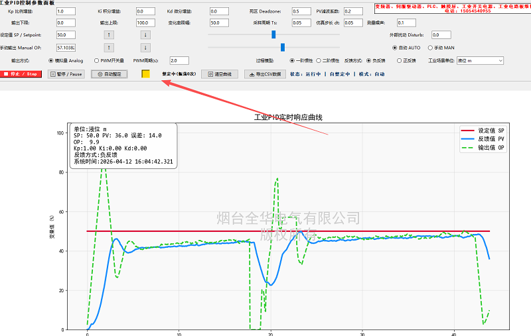
Task: Click the red Stop button
Action: (23, 74)
